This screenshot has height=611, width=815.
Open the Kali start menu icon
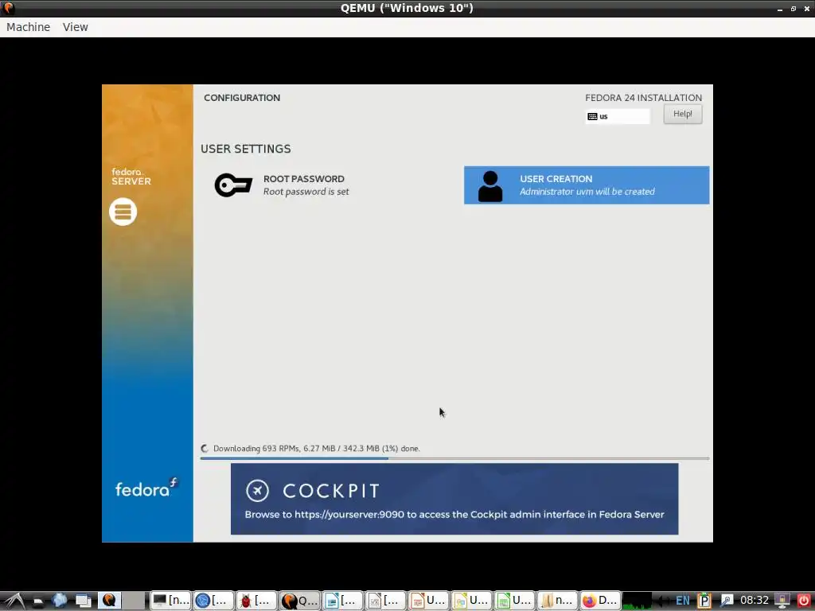pos(14,601)
